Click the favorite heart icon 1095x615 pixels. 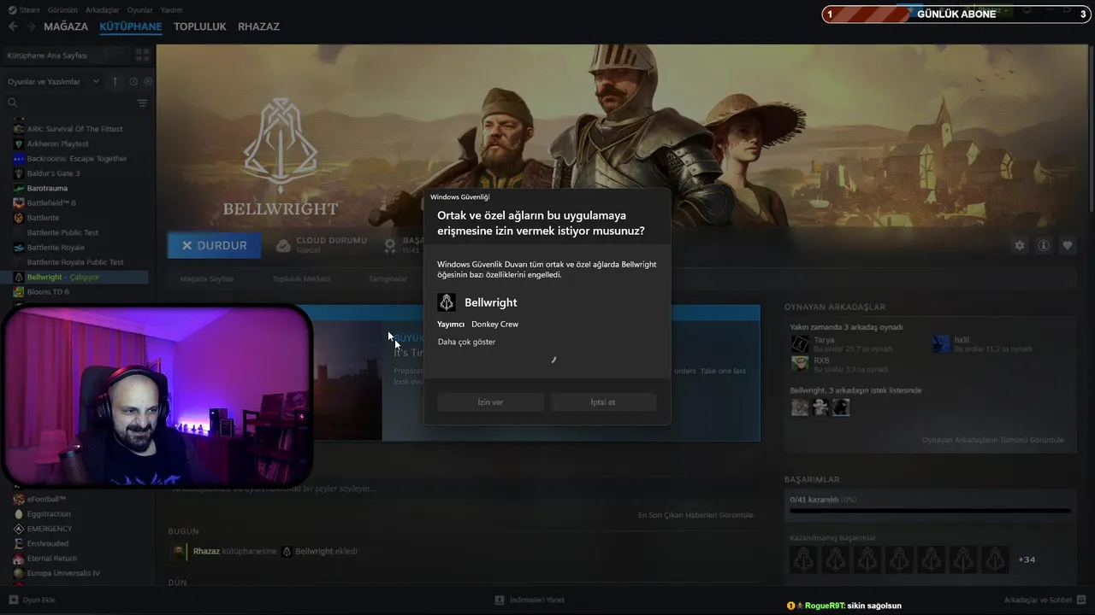pos(1068,245)
